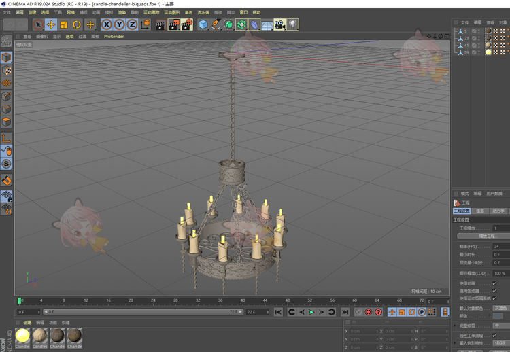The image size is (510, 352).
Task: Click the Redo arrow
Action: 22,24
